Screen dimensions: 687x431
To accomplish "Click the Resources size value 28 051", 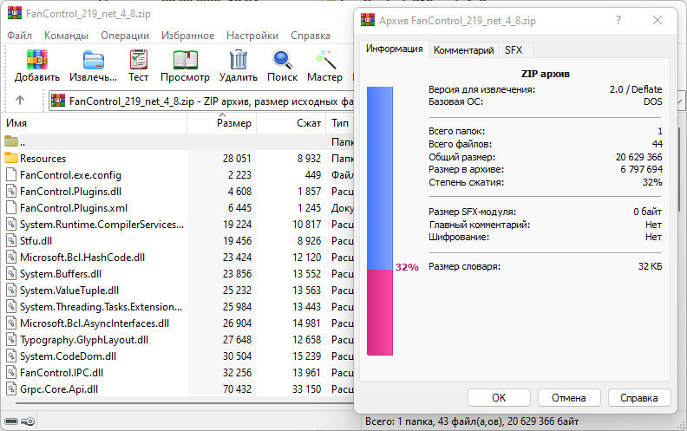I will (237, 158).
